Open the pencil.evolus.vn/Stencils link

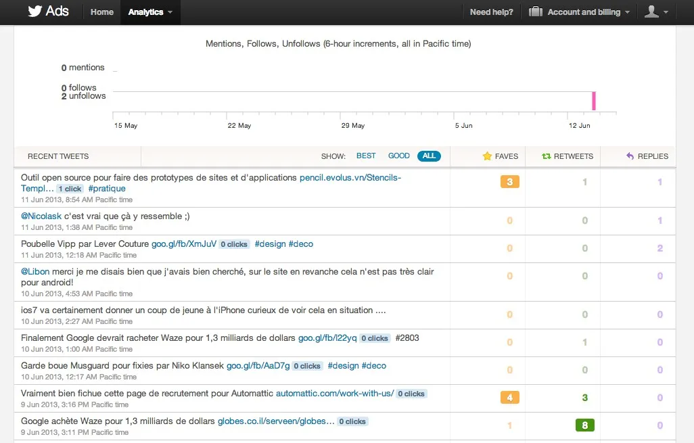[x=350, y=177]
